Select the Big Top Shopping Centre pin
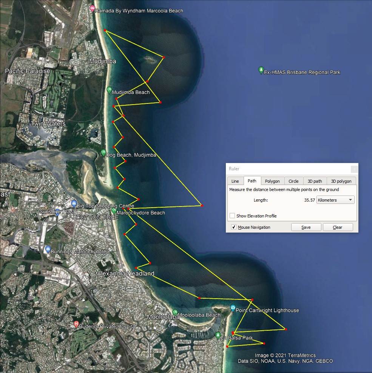This screenshot has height=373, width=372. (x=74, y=204)
